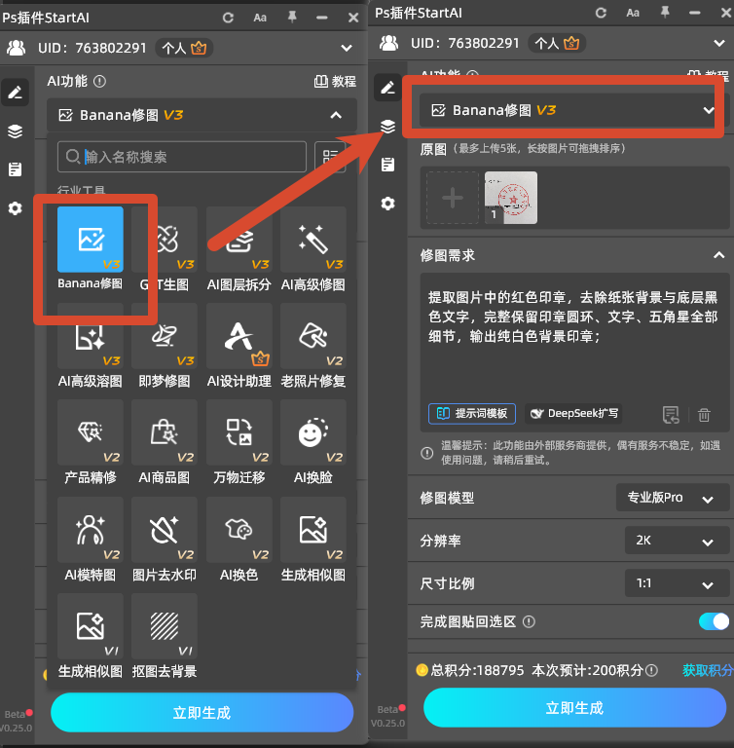Screen dimensions: 734x748
Task: Click the 修图需求 prompt text area
Action: 574,336
